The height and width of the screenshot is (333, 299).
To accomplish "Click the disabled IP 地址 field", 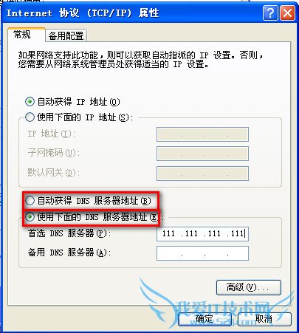I will pos(202,134).
